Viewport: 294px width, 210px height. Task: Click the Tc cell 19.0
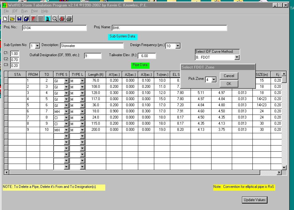(162, 130)
